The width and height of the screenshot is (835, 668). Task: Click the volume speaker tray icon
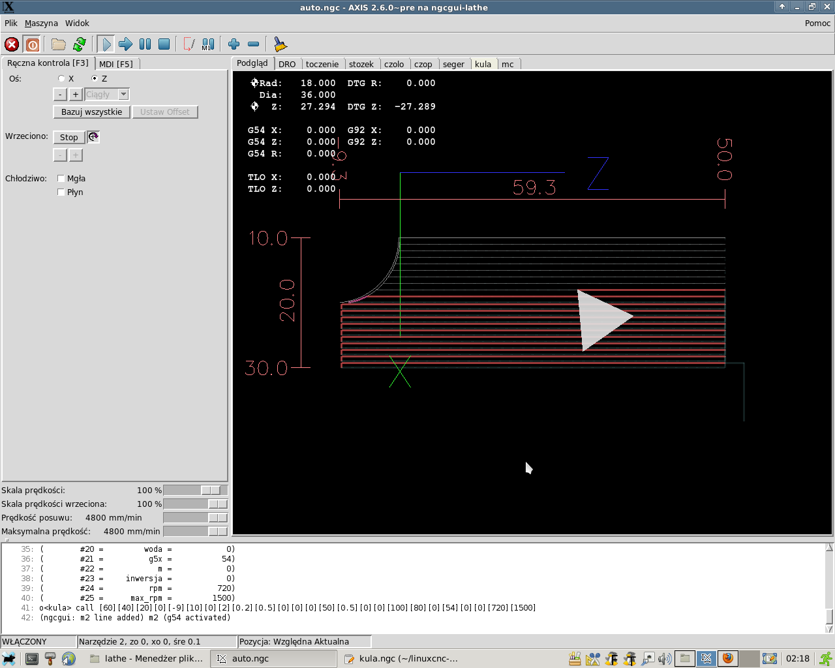pyautogui.click(x=665, y=659)
